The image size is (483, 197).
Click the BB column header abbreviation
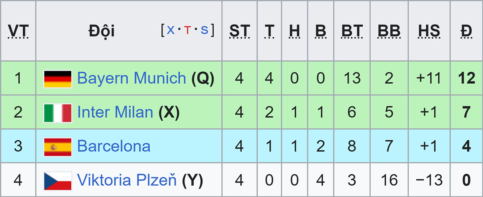point(389,31)
